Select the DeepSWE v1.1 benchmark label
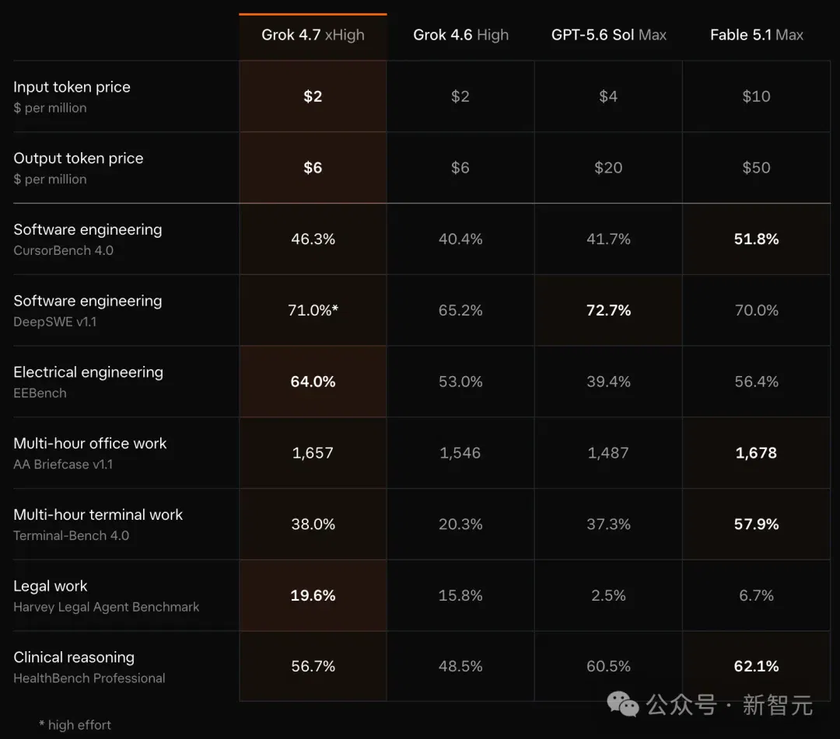 (x=54, y=322)
